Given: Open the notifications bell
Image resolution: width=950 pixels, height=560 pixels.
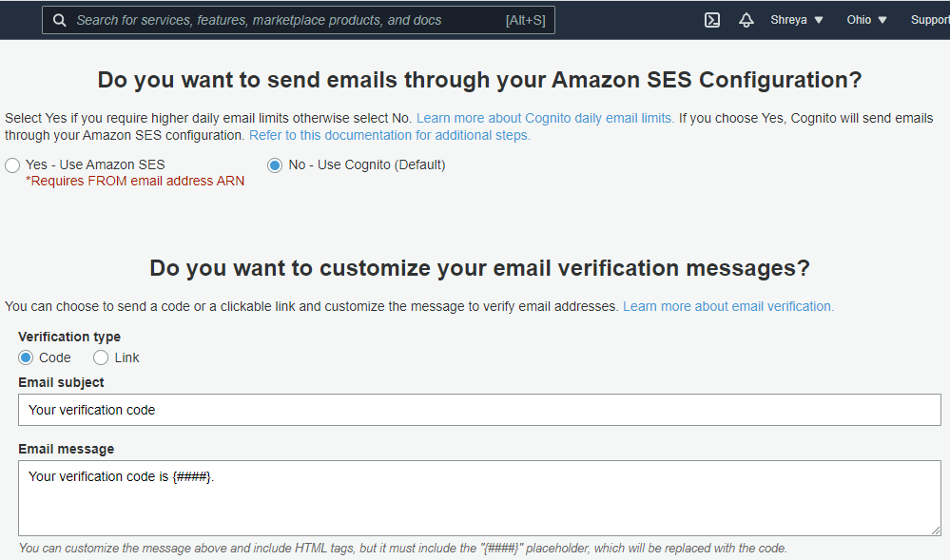Looking at the screenshot, I should pos(746,20).
